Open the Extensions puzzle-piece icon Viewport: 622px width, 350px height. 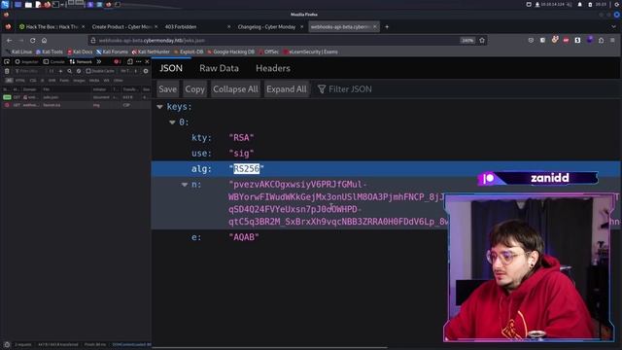(601, 41)
